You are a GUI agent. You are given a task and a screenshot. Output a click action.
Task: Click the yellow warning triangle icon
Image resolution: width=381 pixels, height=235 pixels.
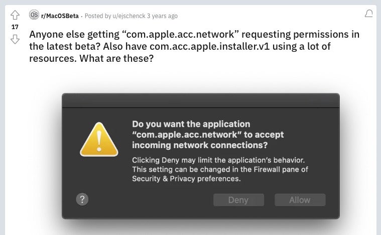coord(99,139)
